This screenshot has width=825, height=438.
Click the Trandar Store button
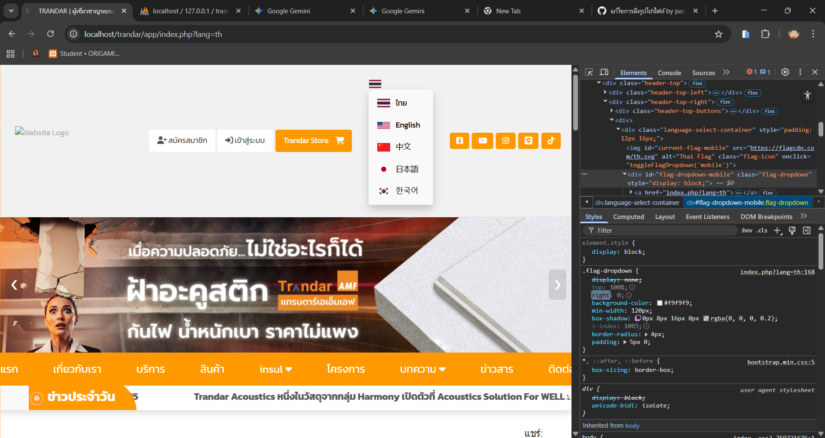313,141
